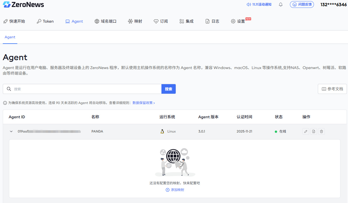348x203 pixels.
Task: Open the 数据保留政策 link
Action: click(144, 103)
